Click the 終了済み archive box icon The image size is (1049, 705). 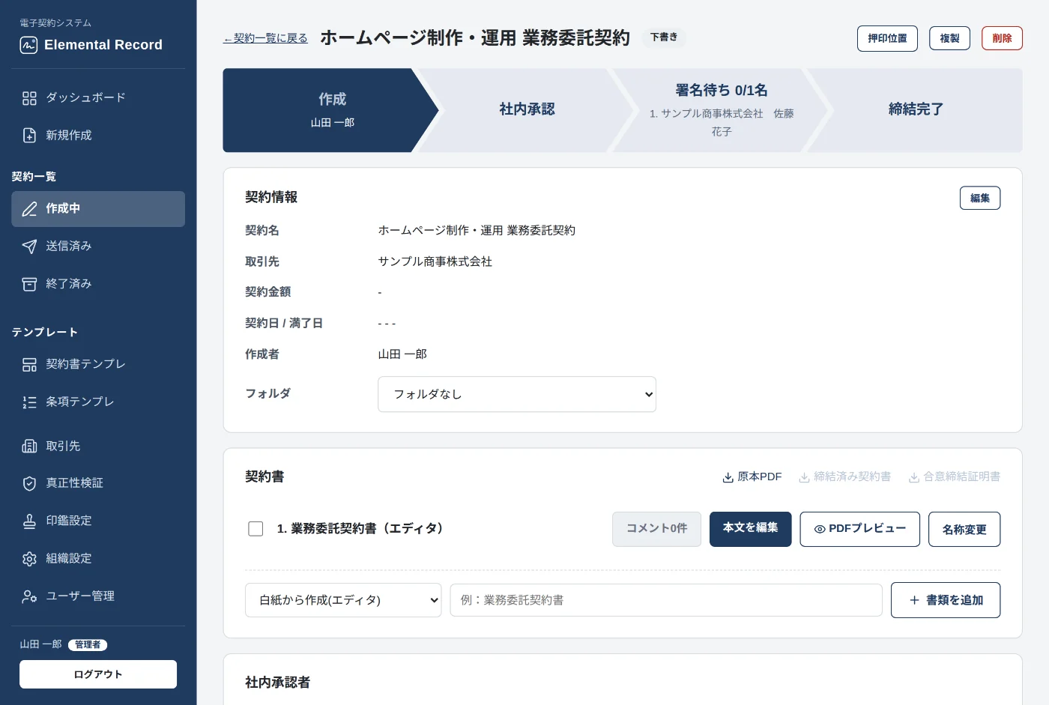[x=29, y=284]
